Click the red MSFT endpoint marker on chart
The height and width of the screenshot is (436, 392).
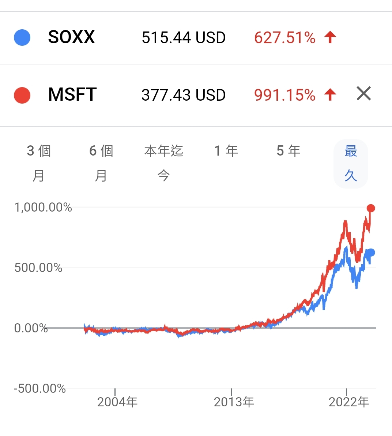point(371,208)
